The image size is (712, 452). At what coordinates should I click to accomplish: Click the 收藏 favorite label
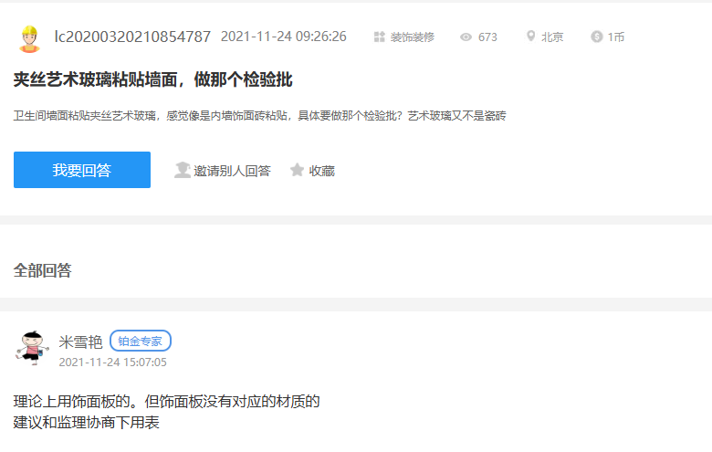point(321,171)
